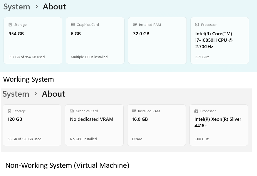Screen dimensions: 257x176
Task: Click the Graphics Card icon above No dedicated VRAM
Action: [72, 111]
